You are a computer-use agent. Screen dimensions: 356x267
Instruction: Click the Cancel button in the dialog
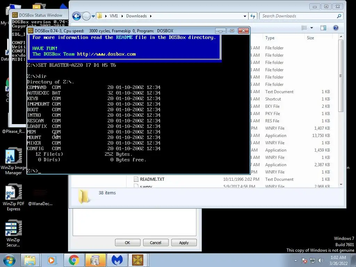[156, 242]
